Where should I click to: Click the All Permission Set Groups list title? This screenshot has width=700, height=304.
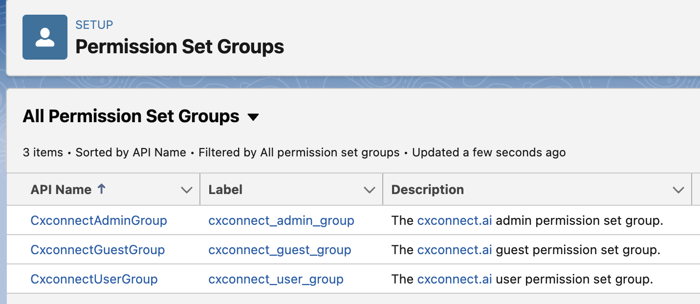click(x=131, y=116)
